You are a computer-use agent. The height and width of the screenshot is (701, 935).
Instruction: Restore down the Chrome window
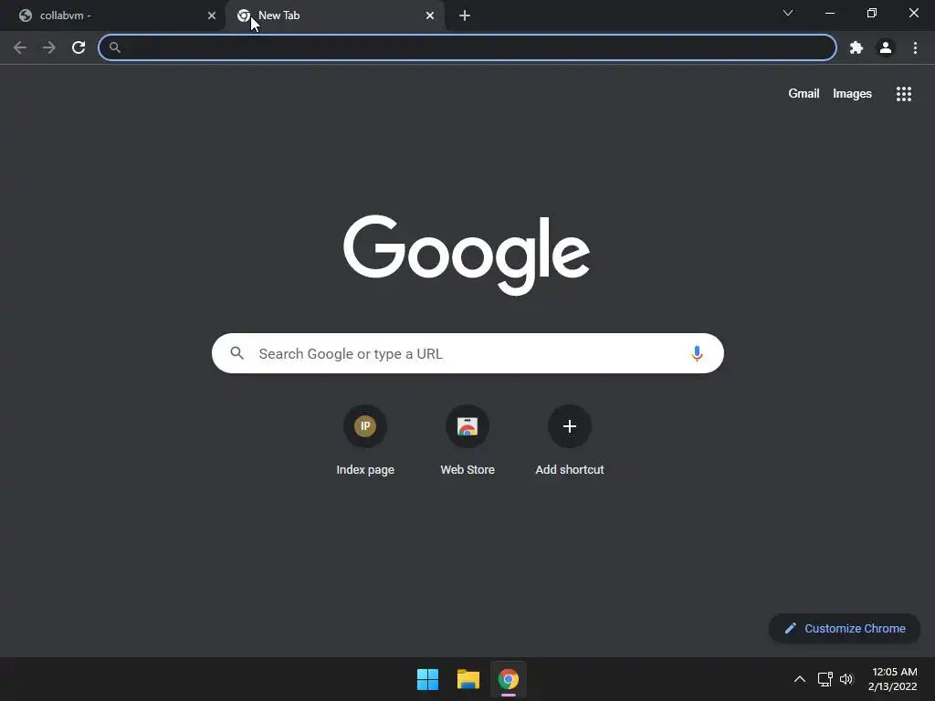point(872,13)
